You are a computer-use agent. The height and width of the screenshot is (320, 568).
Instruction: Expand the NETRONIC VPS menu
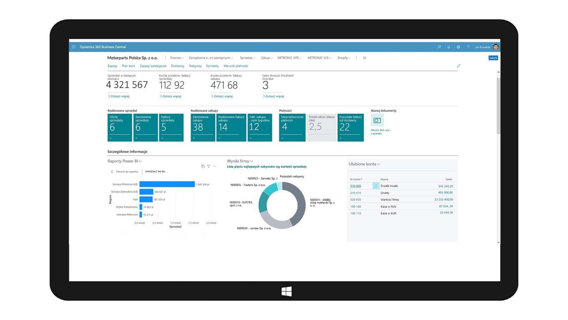290,58
